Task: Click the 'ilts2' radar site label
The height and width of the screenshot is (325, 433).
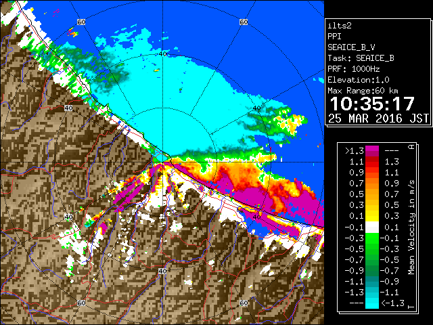Action: coord(340,26)
